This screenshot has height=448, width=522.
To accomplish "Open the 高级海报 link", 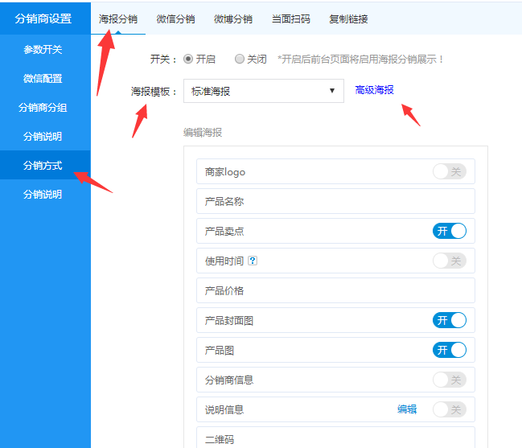I will pyautogui.click(x=374, y=90).
